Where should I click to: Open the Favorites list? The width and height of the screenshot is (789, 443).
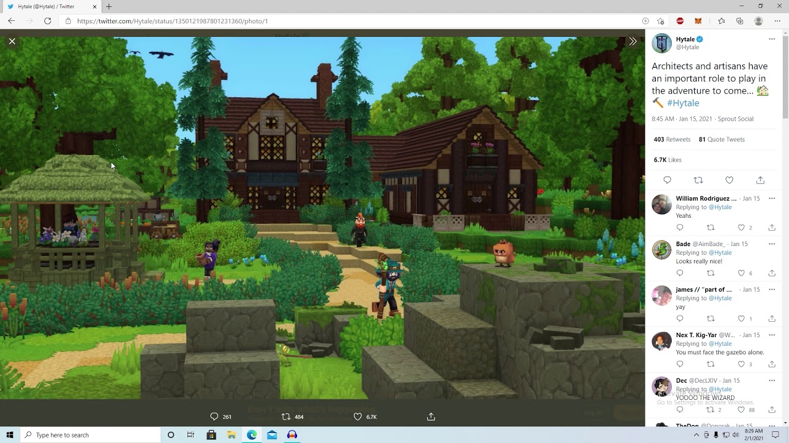[721, 21]
